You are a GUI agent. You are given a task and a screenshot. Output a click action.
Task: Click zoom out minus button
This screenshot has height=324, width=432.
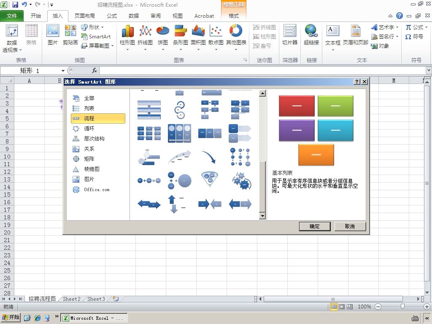coord(378,307)
